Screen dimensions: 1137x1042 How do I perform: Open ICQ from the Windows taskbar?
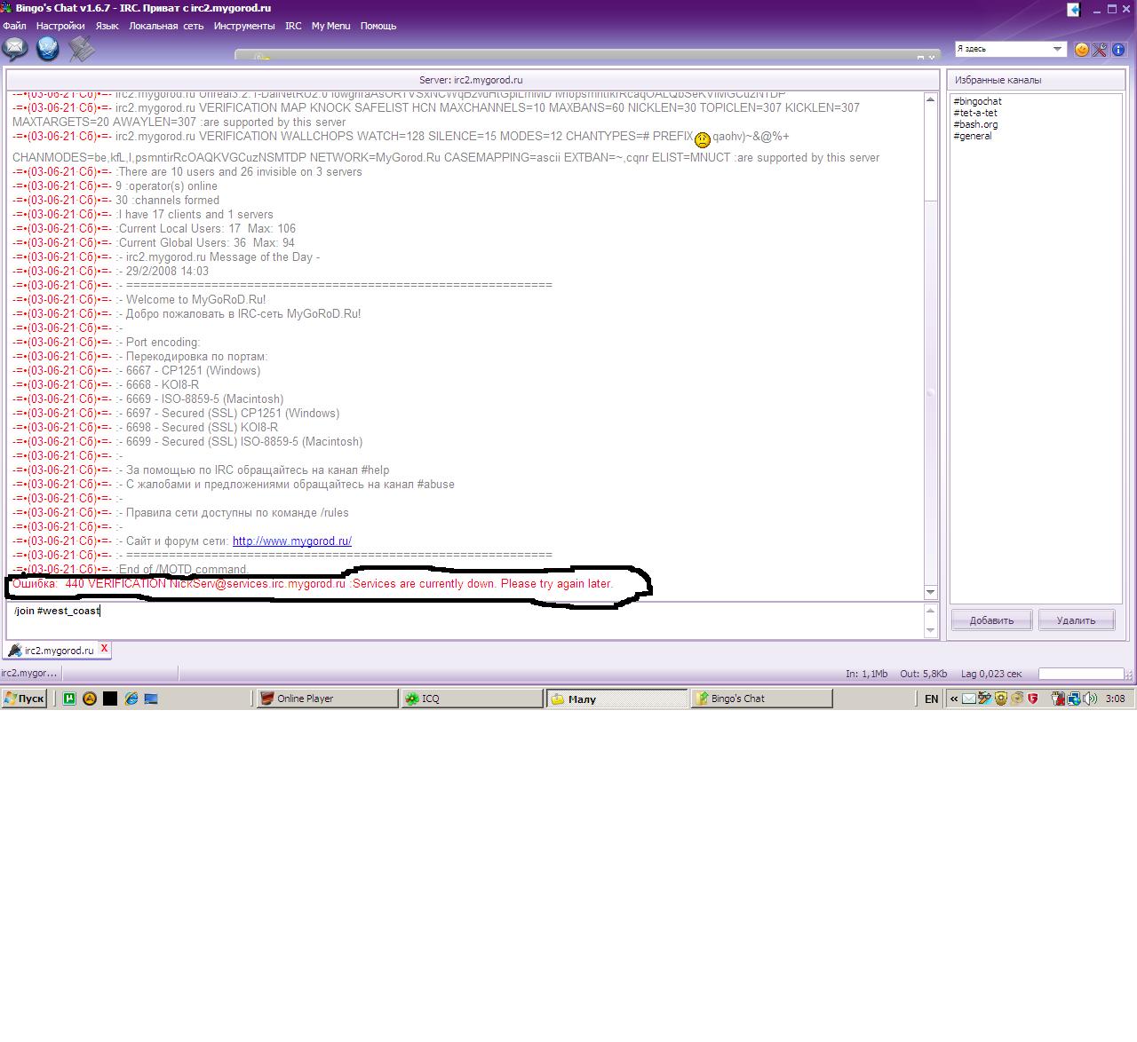pyautogui.click(x=471, y=699)
